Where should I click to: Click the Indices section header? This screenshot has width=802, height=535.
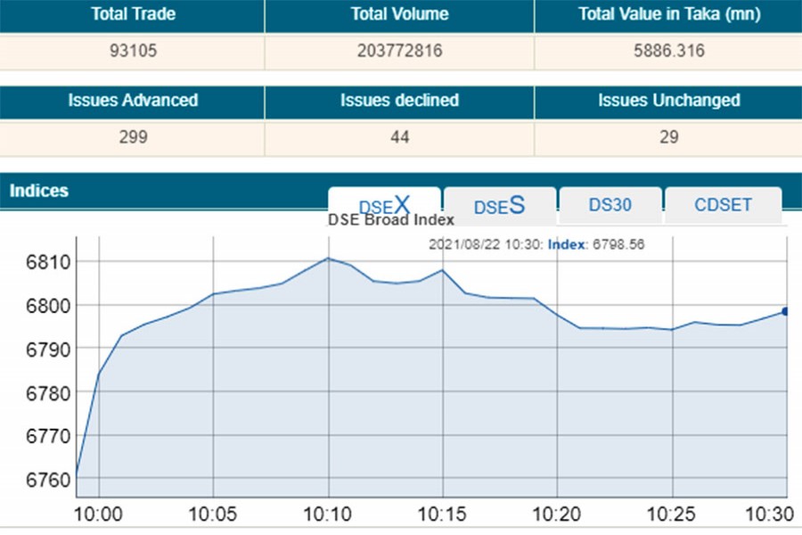[39, 191]
